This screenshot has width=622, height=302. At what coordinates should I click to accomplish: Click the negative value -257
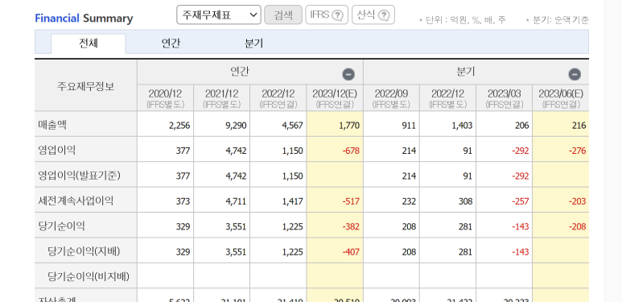(x=520, y=201)
